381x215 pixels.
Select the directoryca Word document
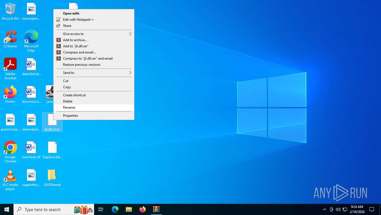(x=31, y=95)
